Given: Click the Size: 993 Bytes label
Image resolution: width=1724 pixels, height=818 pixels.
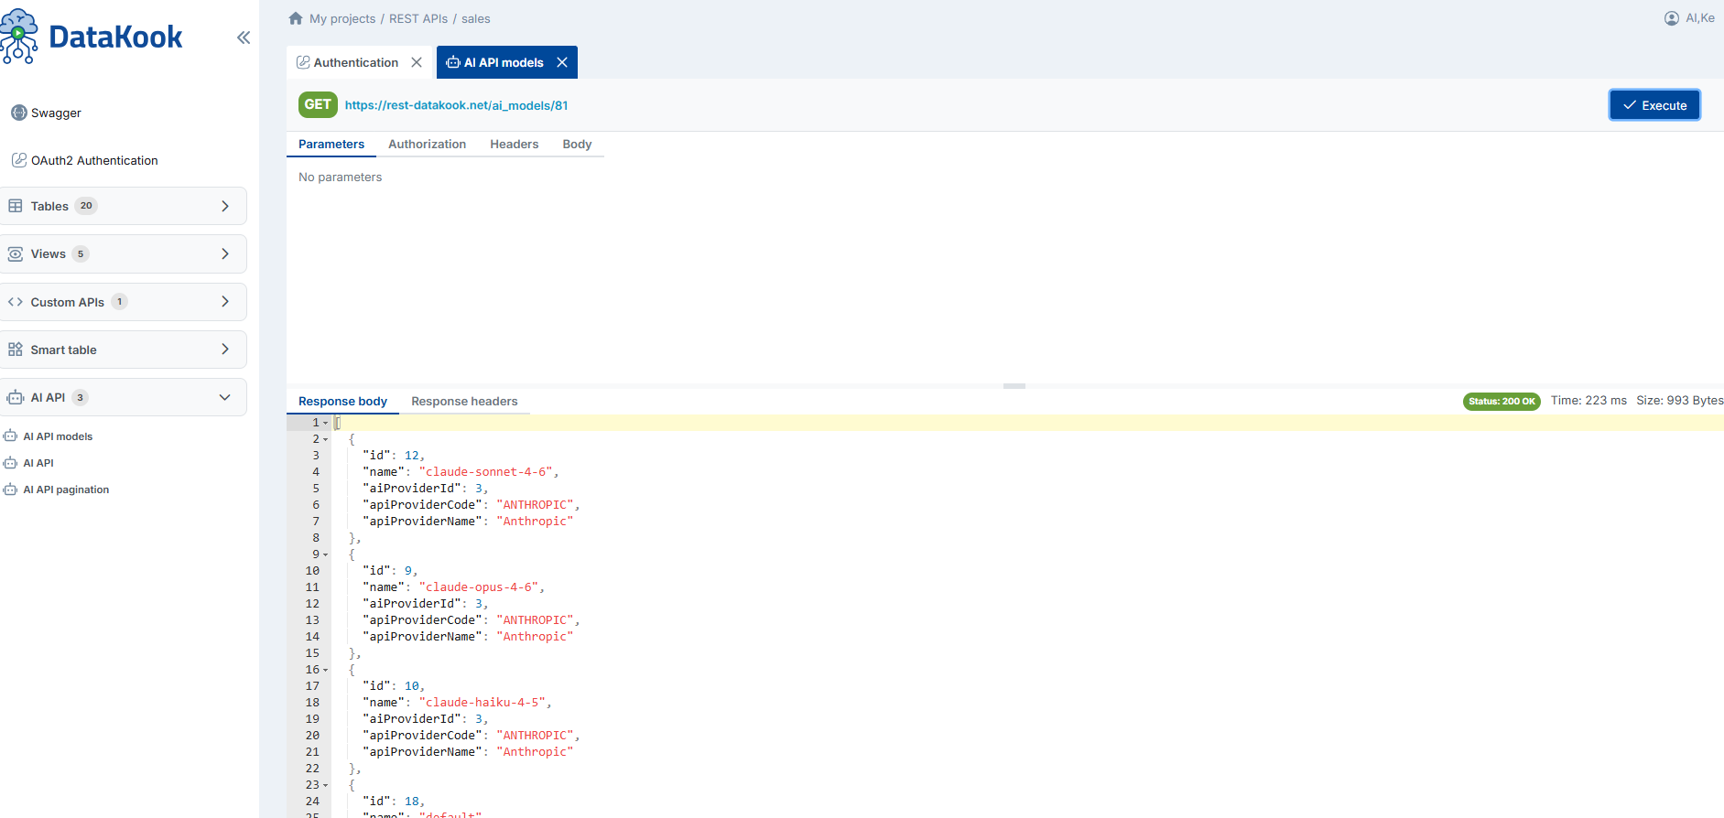Looking at the screenshot, I should pyautogui.click(x=1680, y=401).
